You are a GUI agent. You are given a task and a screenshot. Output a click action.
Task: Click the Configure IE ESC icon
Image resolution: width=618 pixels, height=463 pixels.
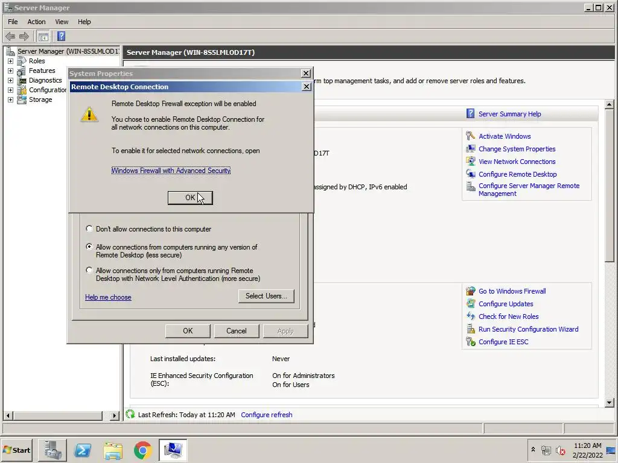coord(470,342)
